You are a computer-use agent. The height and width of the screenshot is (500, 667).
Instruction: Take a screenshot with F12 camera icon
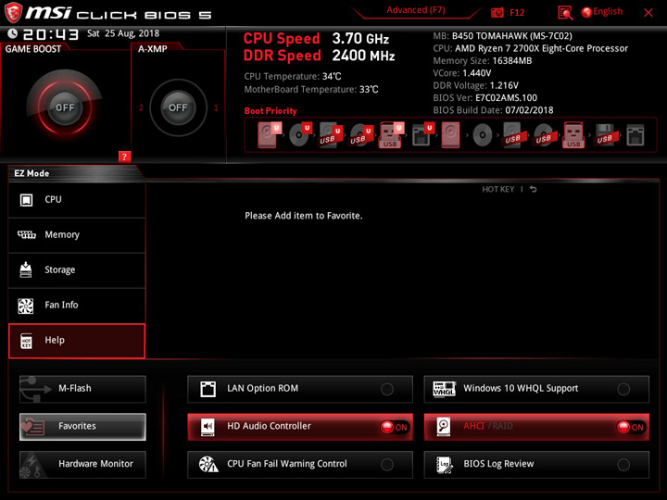click(497, 12)
